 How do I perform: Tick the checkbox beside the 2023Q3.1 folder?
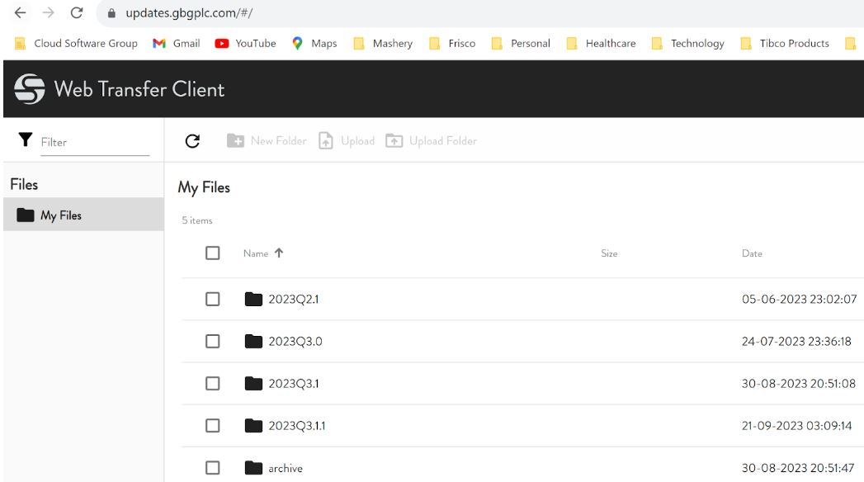(x=213, y=384)
